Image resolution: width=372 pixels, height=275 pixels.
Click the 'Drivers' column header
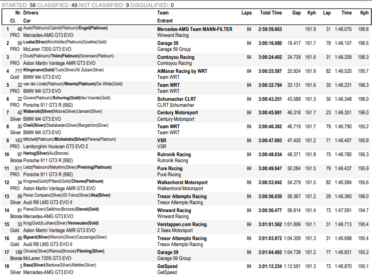pyautogui.click(x=30, y=13)
